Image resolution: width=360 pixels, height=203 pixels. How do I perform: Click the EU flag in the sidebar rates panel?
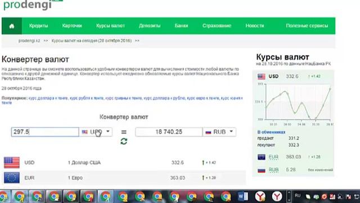261,157
